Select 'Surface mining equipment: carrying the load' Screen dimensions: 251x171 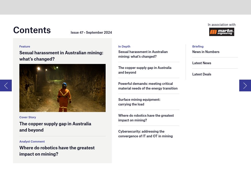139,102
